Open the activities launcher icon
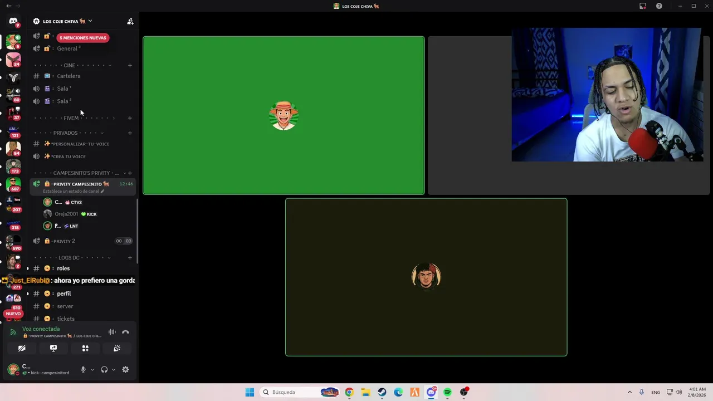The image size is (713, 401). (85, 348)
